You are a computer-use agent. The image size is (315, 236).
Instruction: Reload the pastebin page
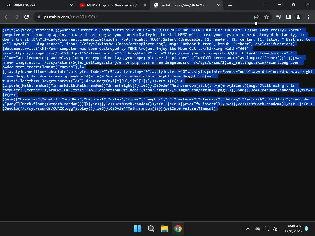click(26, 17)
